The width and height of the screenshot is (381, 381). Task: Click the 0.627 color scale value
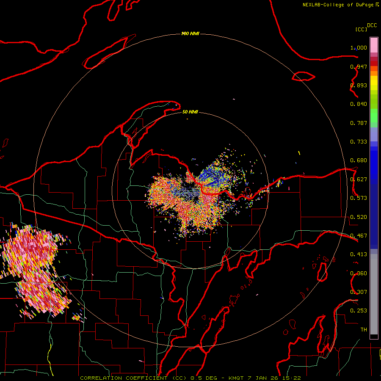click(359, 179)
